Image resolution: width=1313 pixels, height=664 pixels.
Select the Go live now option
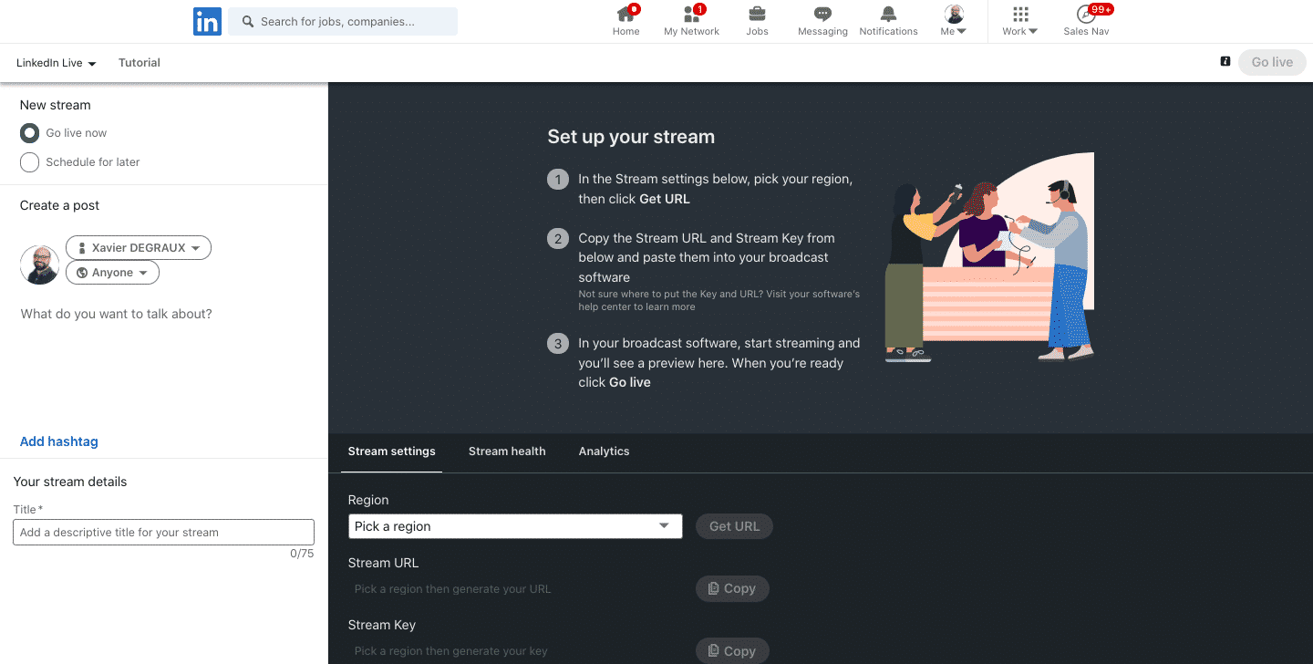coord(30,133)
